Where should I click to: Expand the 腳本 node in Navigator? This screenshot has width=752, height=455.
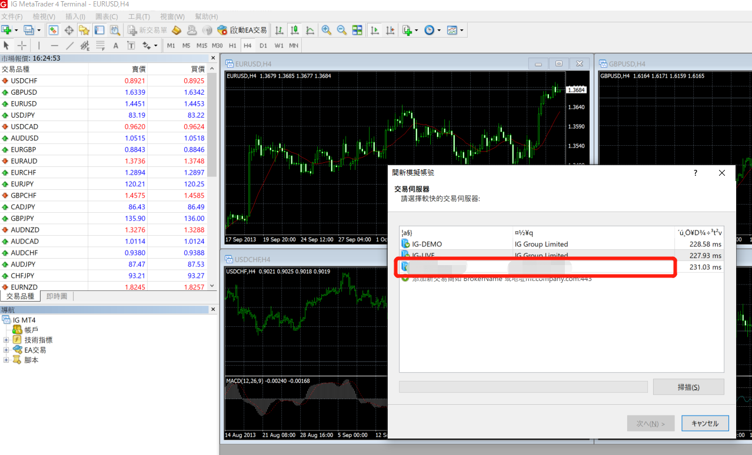coord(6,360)
